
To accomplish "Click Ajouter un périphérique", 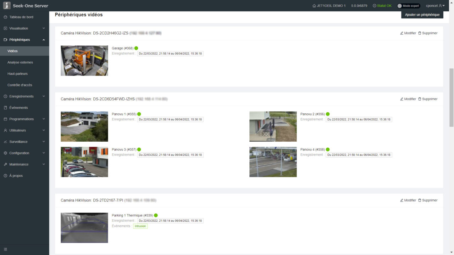I will pos(422,15).
